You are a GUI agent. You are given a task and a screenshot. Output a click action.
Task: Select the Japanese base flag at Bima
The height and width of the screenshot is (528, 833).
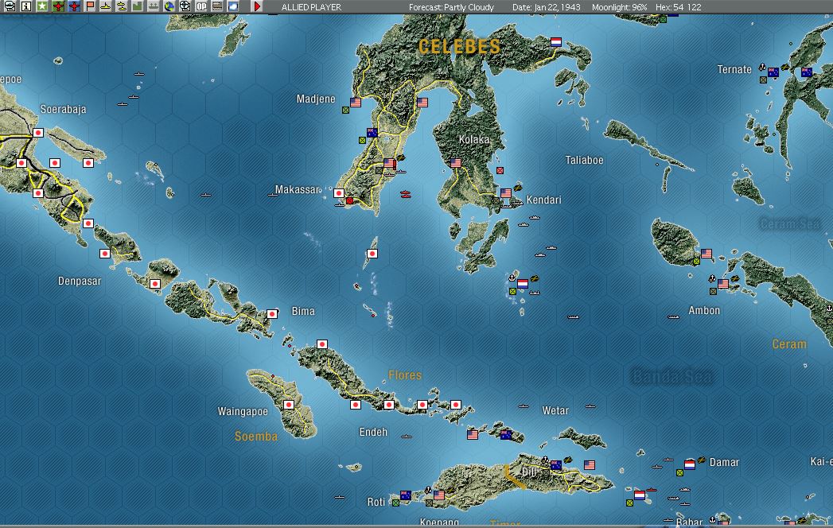tap(272, 314)
